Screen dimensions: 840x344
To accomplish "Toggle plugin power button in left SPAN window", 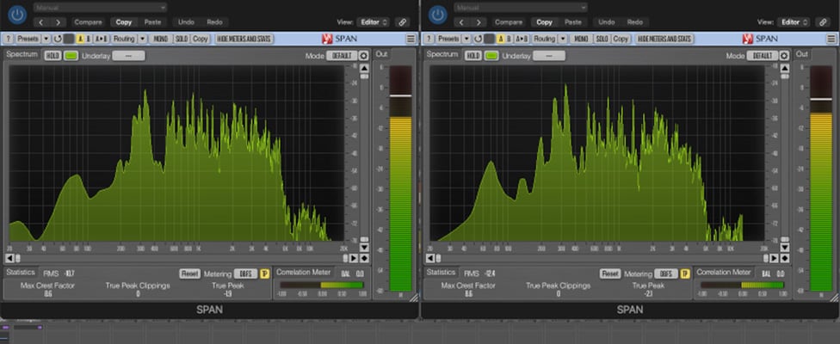I will [x=17, y=15].
